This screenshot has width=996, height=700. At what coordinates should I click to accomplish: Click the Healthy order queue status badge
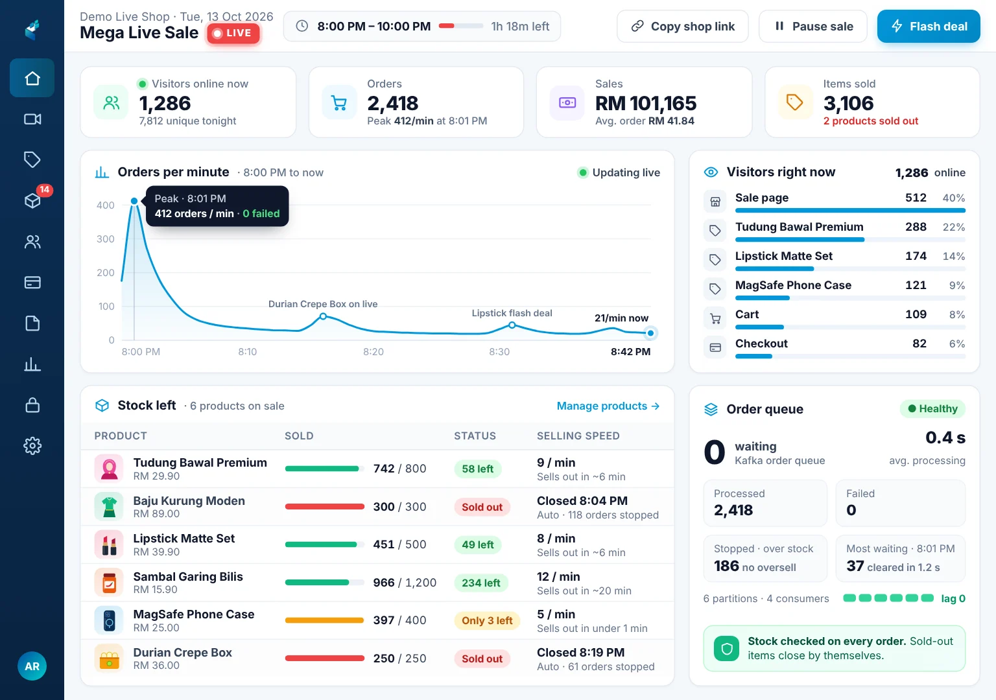[x=932, y=408]
